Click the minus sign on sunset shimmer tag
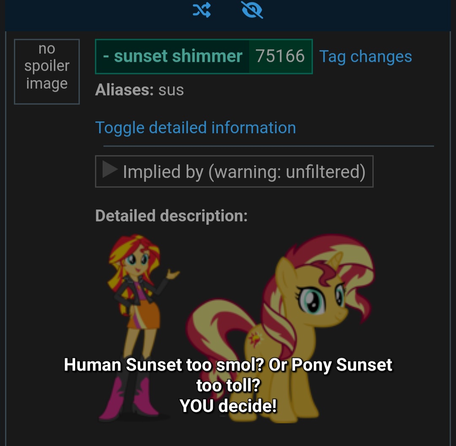Viewport: 456px width, 446px height. pyautogui.click(x=106, y=56)
